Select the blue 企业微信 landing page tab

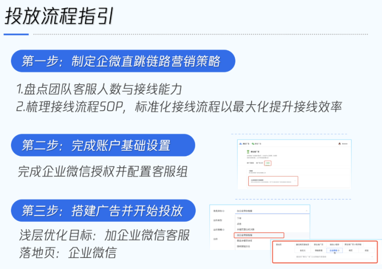pos(335,250)
